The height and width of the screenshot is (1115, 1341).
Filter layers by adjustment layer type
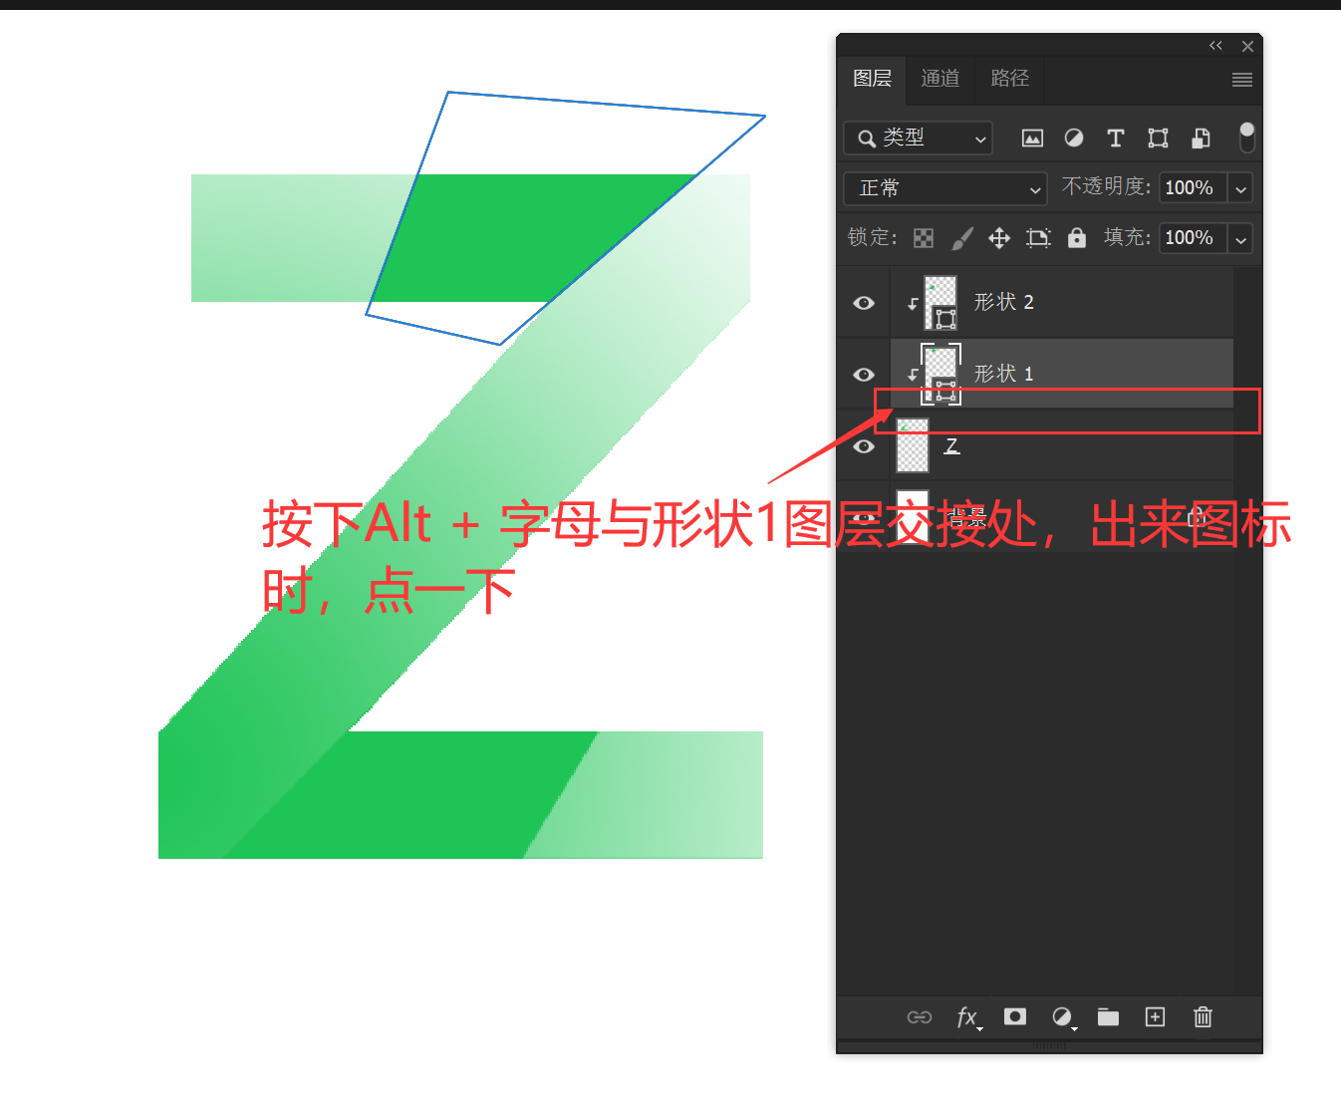click(1074, 139)
